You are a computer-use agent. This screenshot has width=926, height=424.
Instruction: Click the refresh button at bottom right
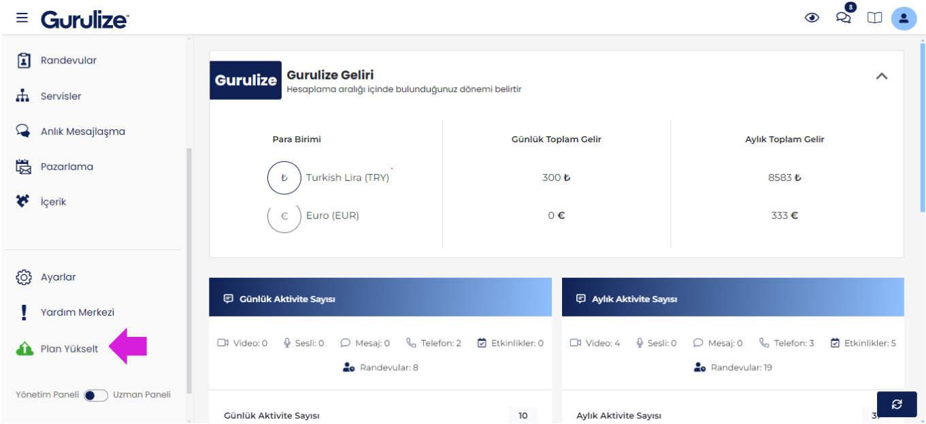897,404
